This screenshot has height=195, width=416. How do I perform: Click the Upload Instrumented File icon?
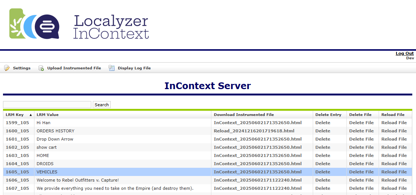pos(41,68)
